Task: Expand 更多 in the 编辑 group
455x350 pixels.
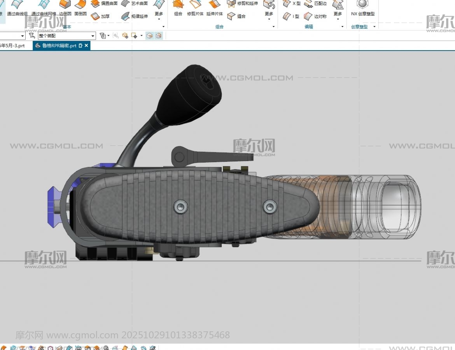Action: coord(338,10)
